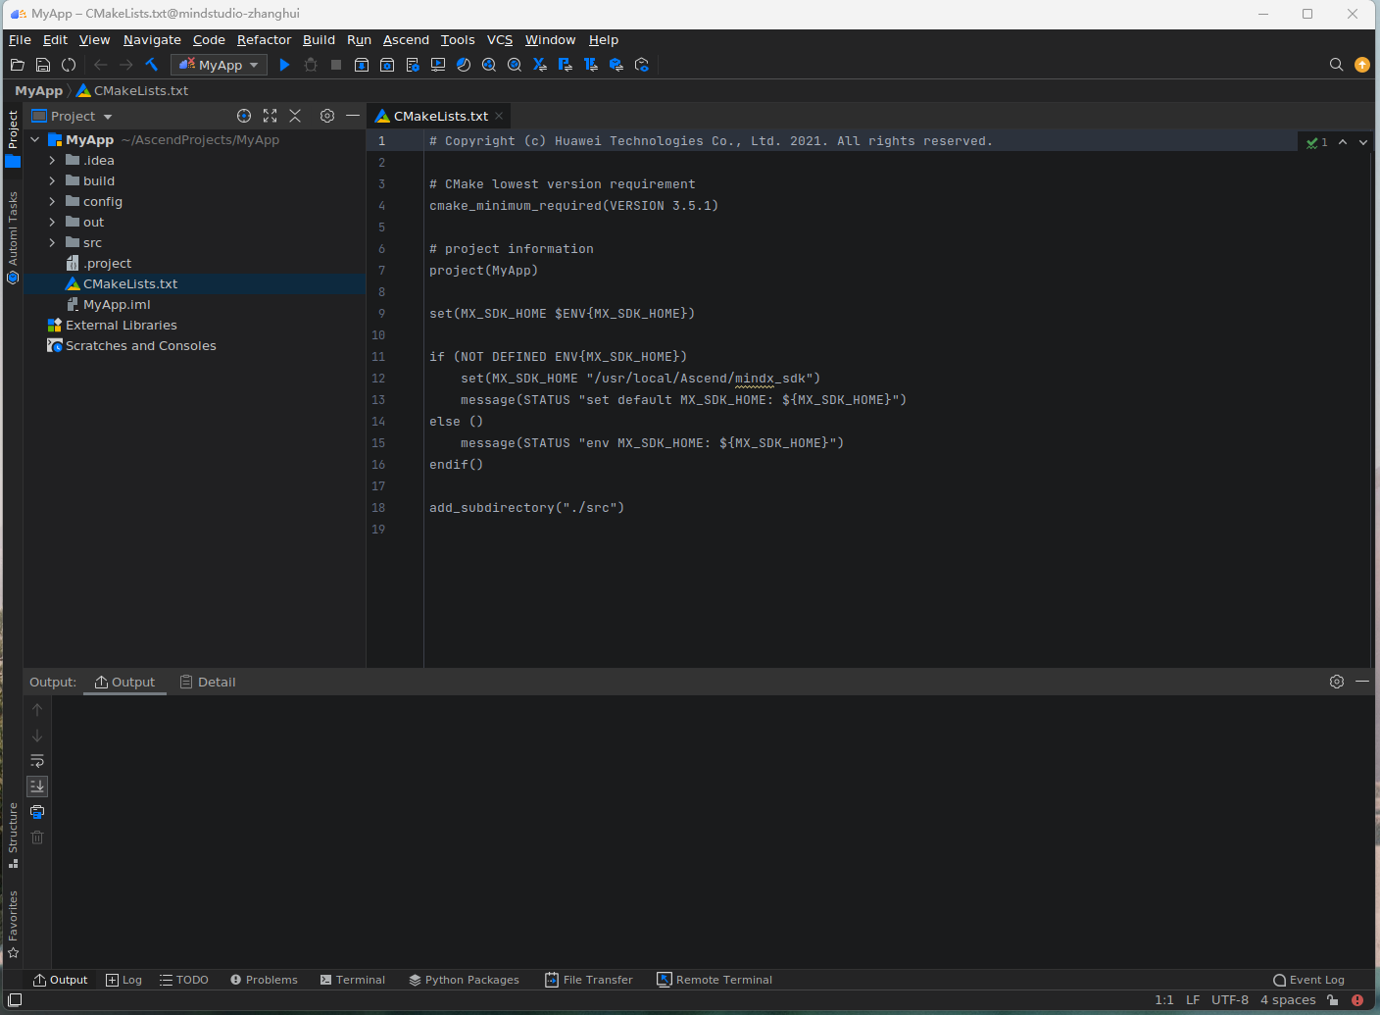Open the Ascend menu
This screenshot has width=1380, height=1015.
point(406,40)
